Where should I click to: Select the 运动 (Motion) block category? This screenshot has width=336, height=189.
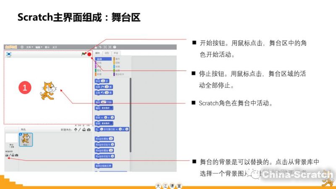pos(99,59)
